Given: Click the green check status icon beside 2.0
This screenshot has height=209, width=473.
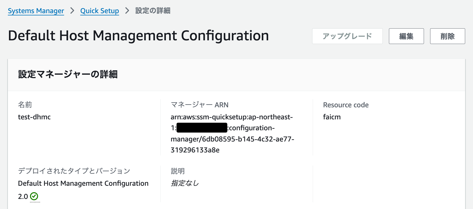Looking at the screenshot, I should (x=34, y=196).
